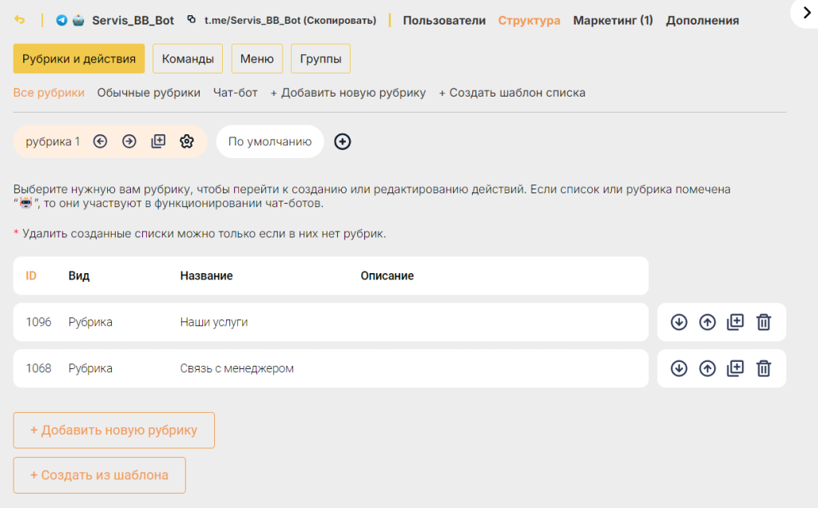Open the Структура section
This screenshot has width=818, height=508.
point(529,20)
